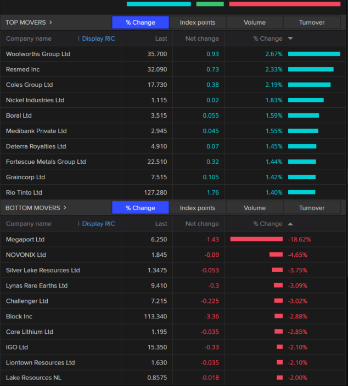348x386 pixels.
Task: Click Rio Tinto last price 127.280
Action: click(x=155, y=192)
